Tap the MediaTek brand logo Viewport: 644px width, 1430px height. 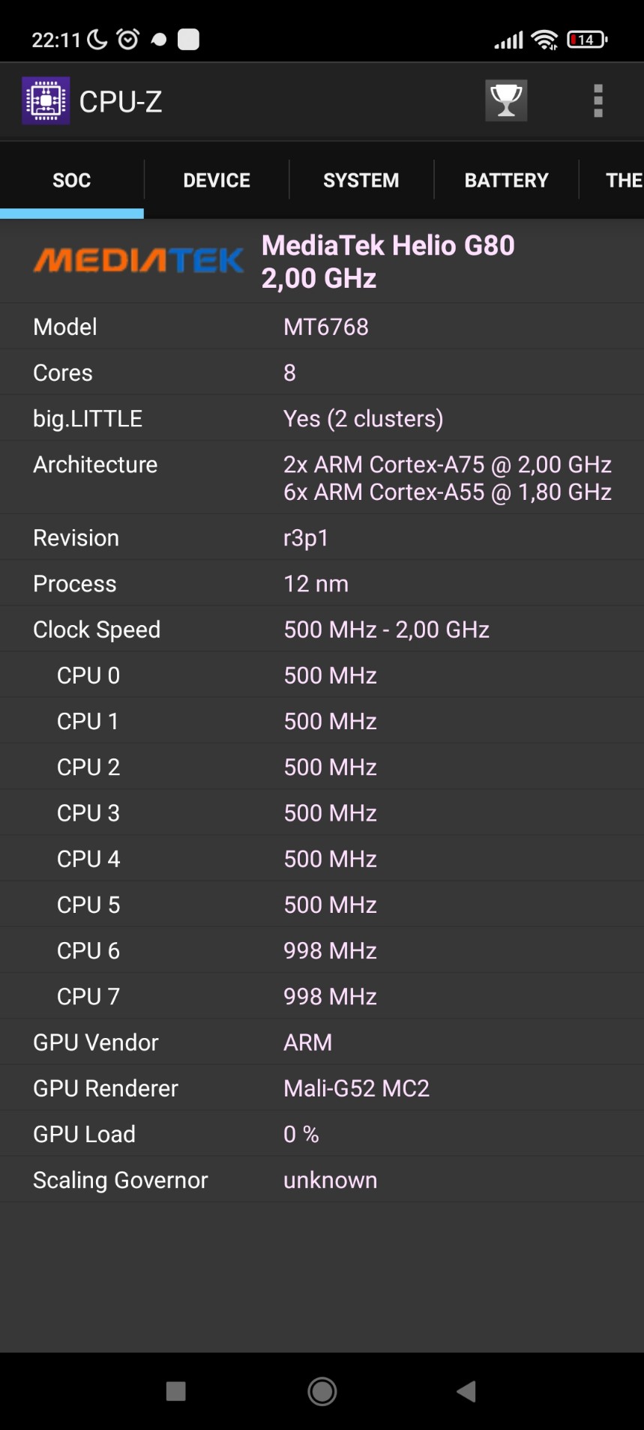(139, 261)
